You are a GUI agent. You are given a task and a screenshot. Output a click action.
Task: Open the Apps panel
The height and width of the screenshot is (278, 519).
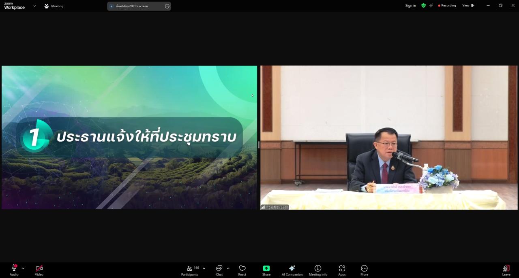click(342, 270)
